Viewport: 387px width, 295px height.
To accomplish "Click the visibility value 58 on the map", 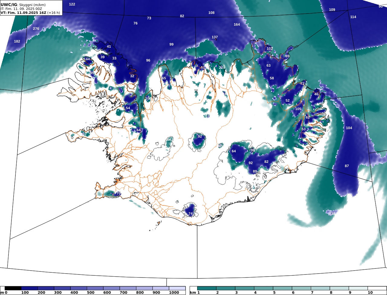I will coord(272,78).
